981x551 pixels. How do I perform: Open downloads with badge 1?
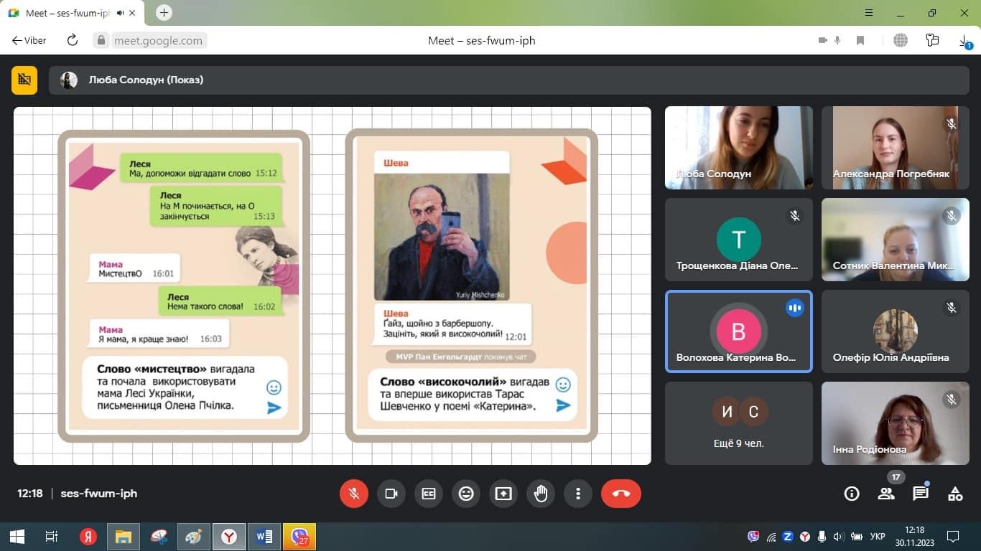tap(964, 42)
